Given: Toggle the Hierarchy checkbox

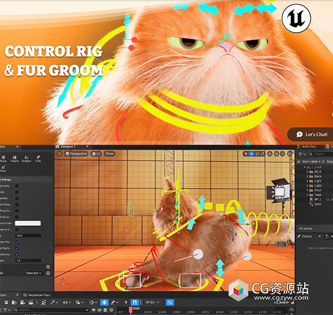Looking at the screenshot, I should click(17, 186).
